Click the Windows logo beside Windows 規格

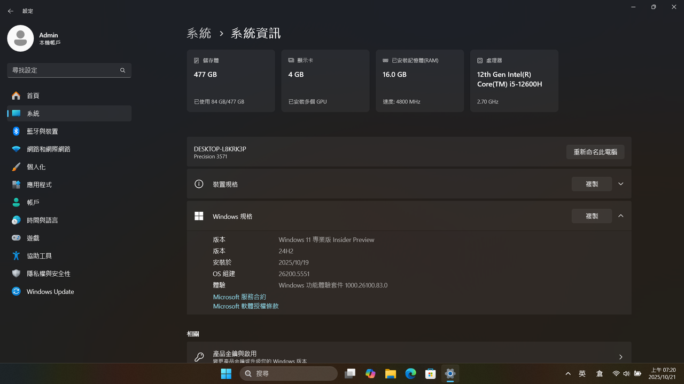tap(199, 216)
